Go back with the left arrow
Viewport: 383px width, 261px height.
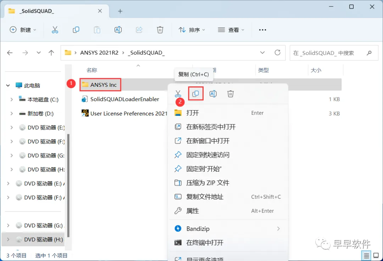point(10,53)
